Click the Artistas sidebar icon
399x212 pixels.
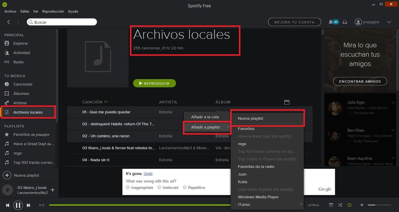pyautogui.click(x=7, y=103)
